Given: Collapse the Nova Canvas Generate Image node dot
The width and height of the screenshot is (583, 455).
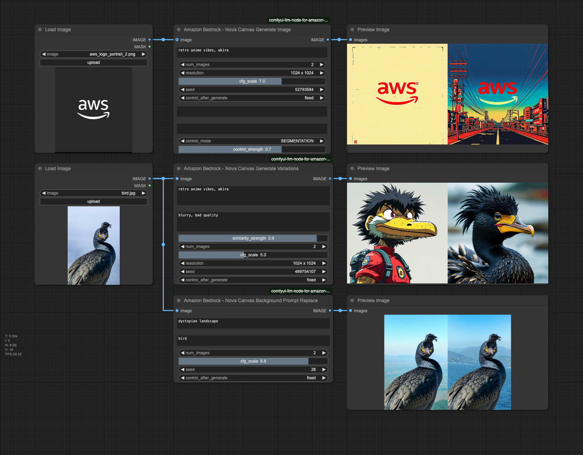Looking at the screenshot, I should (179, 30).
